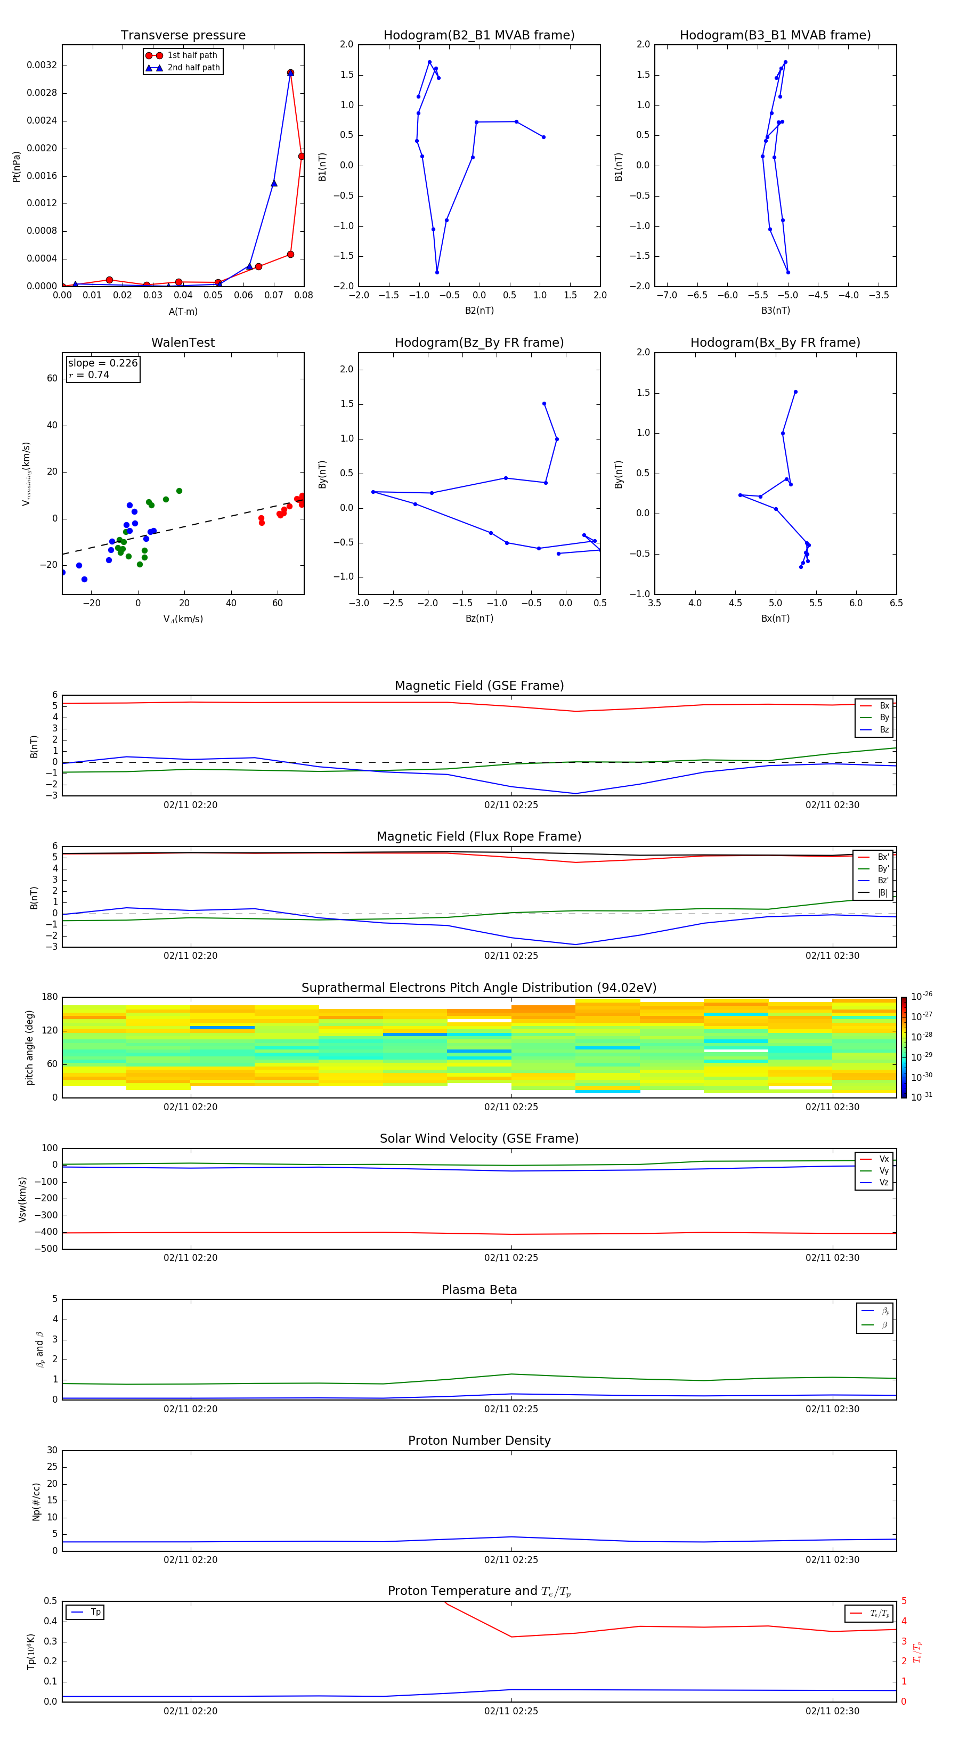The height and width of the screenshot is (1758, 959).
Task: Click the 'Tp(10^6K)' y-axis label
Action: [31, 1651]
